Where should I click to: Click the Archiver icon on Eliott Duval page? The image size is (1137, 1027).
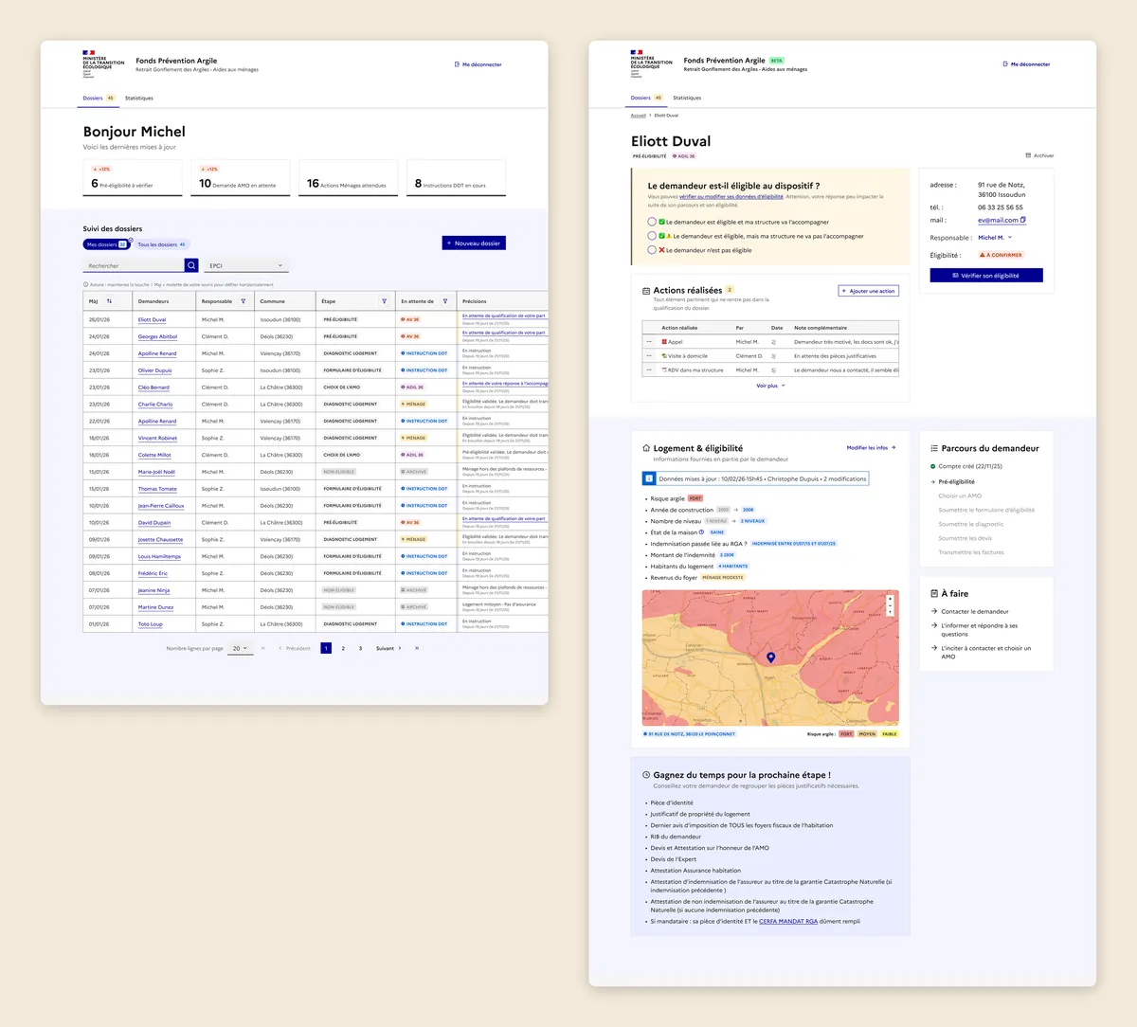click(1028, 155)
